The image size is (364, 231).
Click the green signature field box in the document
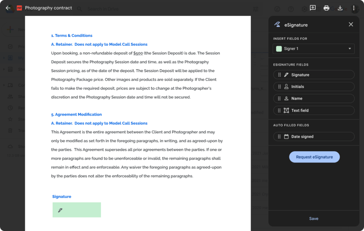(77, 210)
